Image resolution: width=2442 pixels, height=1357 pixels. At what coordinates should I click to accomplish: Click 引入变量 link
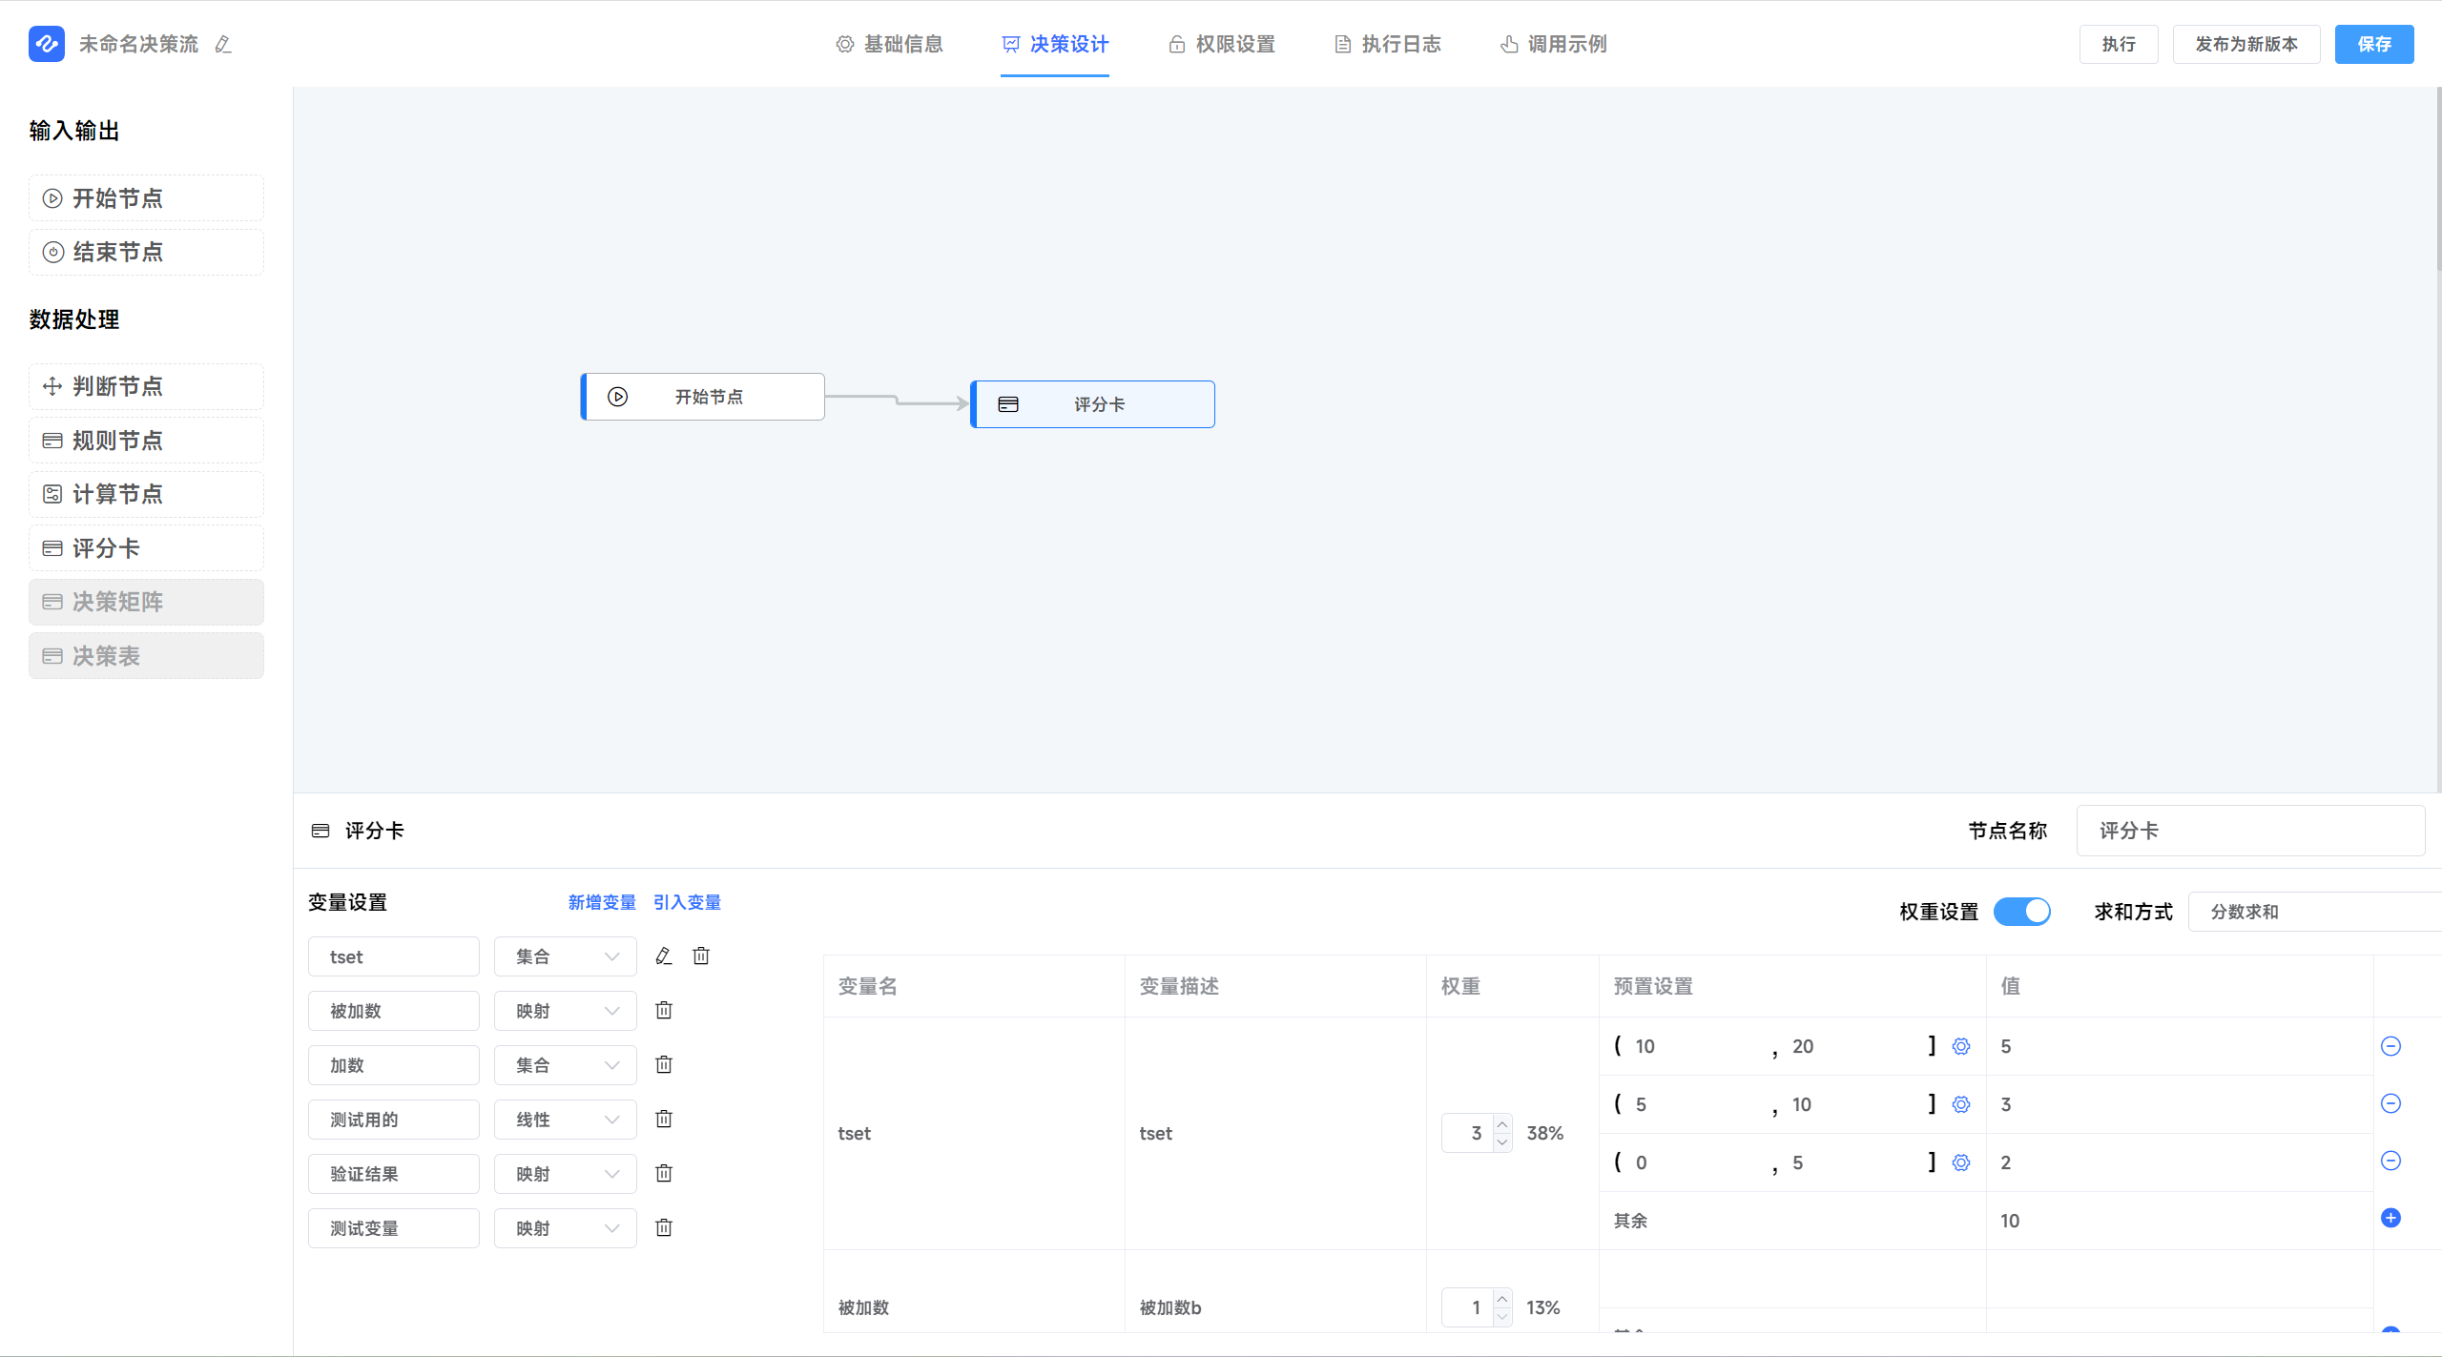tap(687, 902)
